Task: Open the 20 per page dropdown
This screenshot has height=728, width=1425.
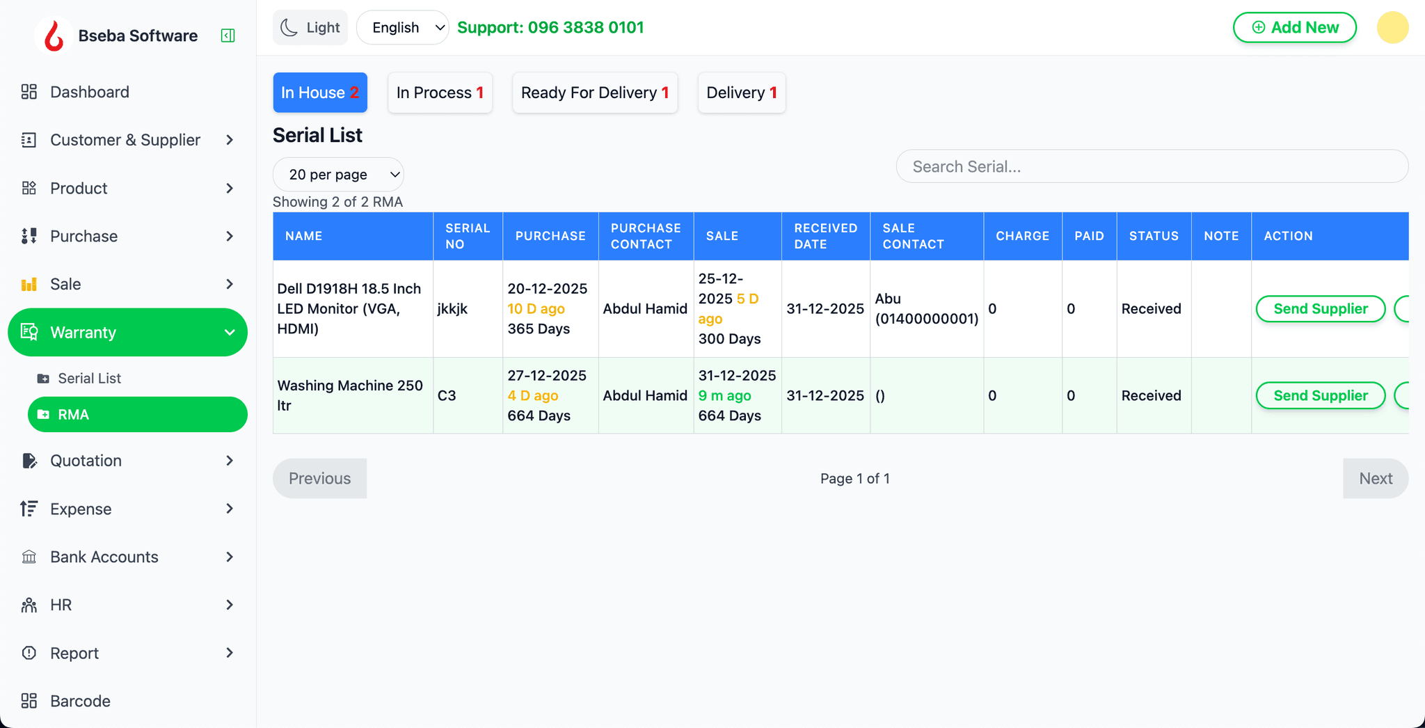Action: pos(338,175)
